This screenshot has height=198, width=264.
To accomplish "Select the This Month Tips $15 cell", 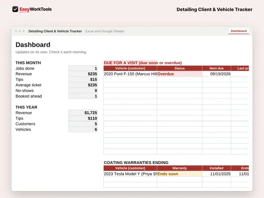I will click(83, 80).
